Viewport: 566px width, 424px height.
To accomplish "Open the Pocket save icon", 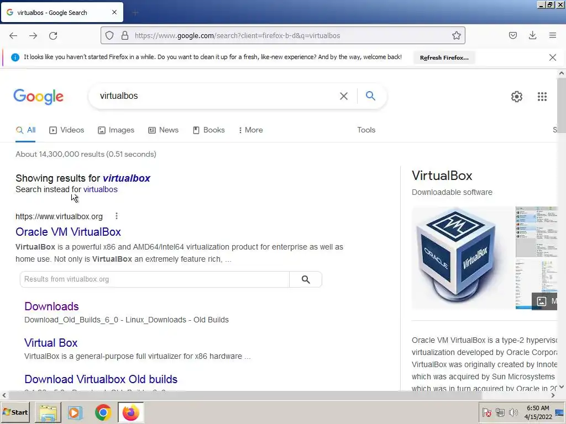I will pyautogui.click(x=512, y=35).
